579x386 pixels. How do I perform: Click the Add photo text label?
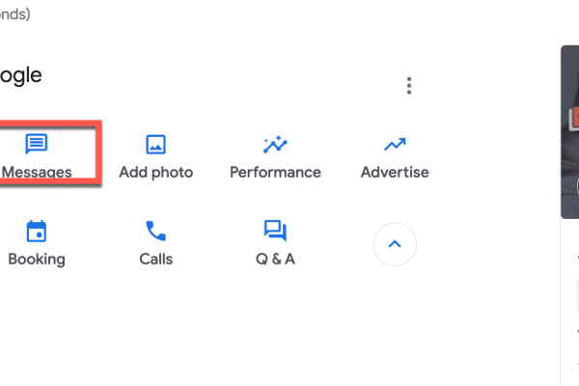[155, 173]
